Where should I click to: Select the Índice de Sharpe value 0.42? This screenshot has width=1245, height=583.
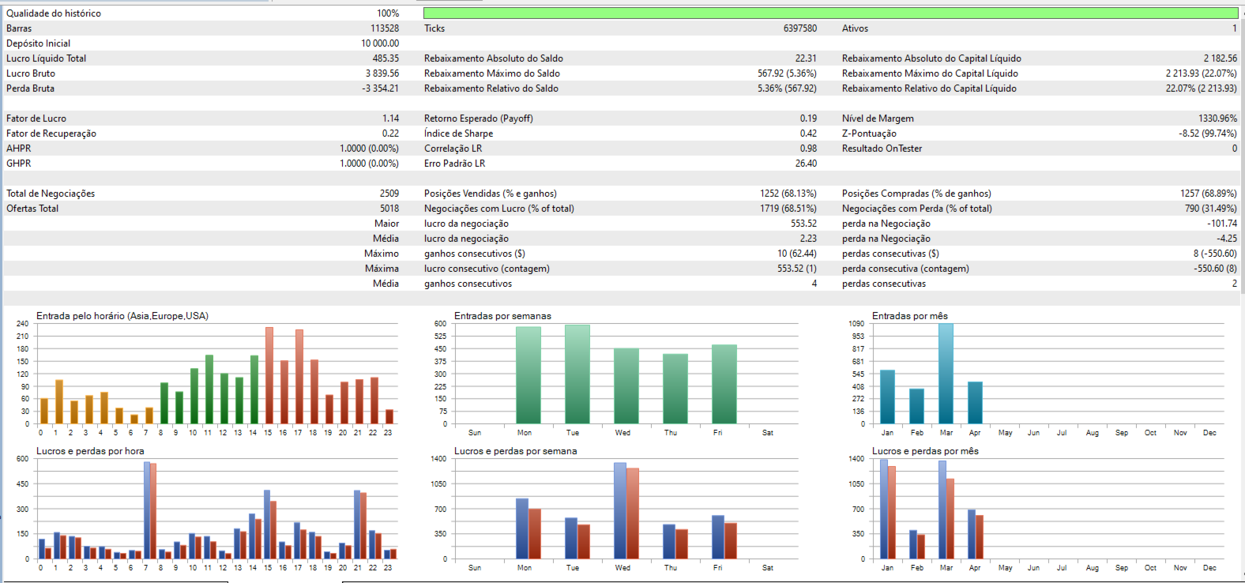(808, 134)
